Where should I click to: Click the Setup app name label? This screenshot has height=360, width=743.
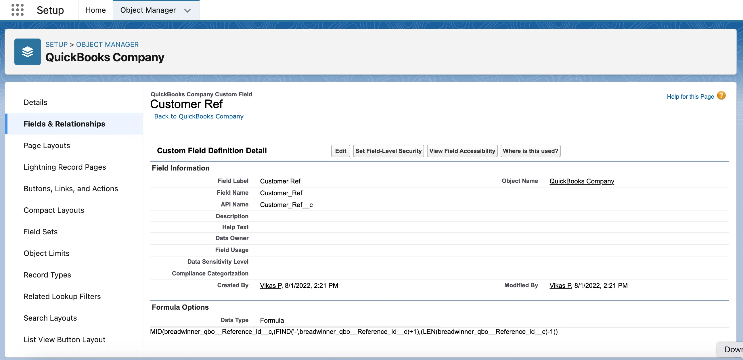point(50,10)
